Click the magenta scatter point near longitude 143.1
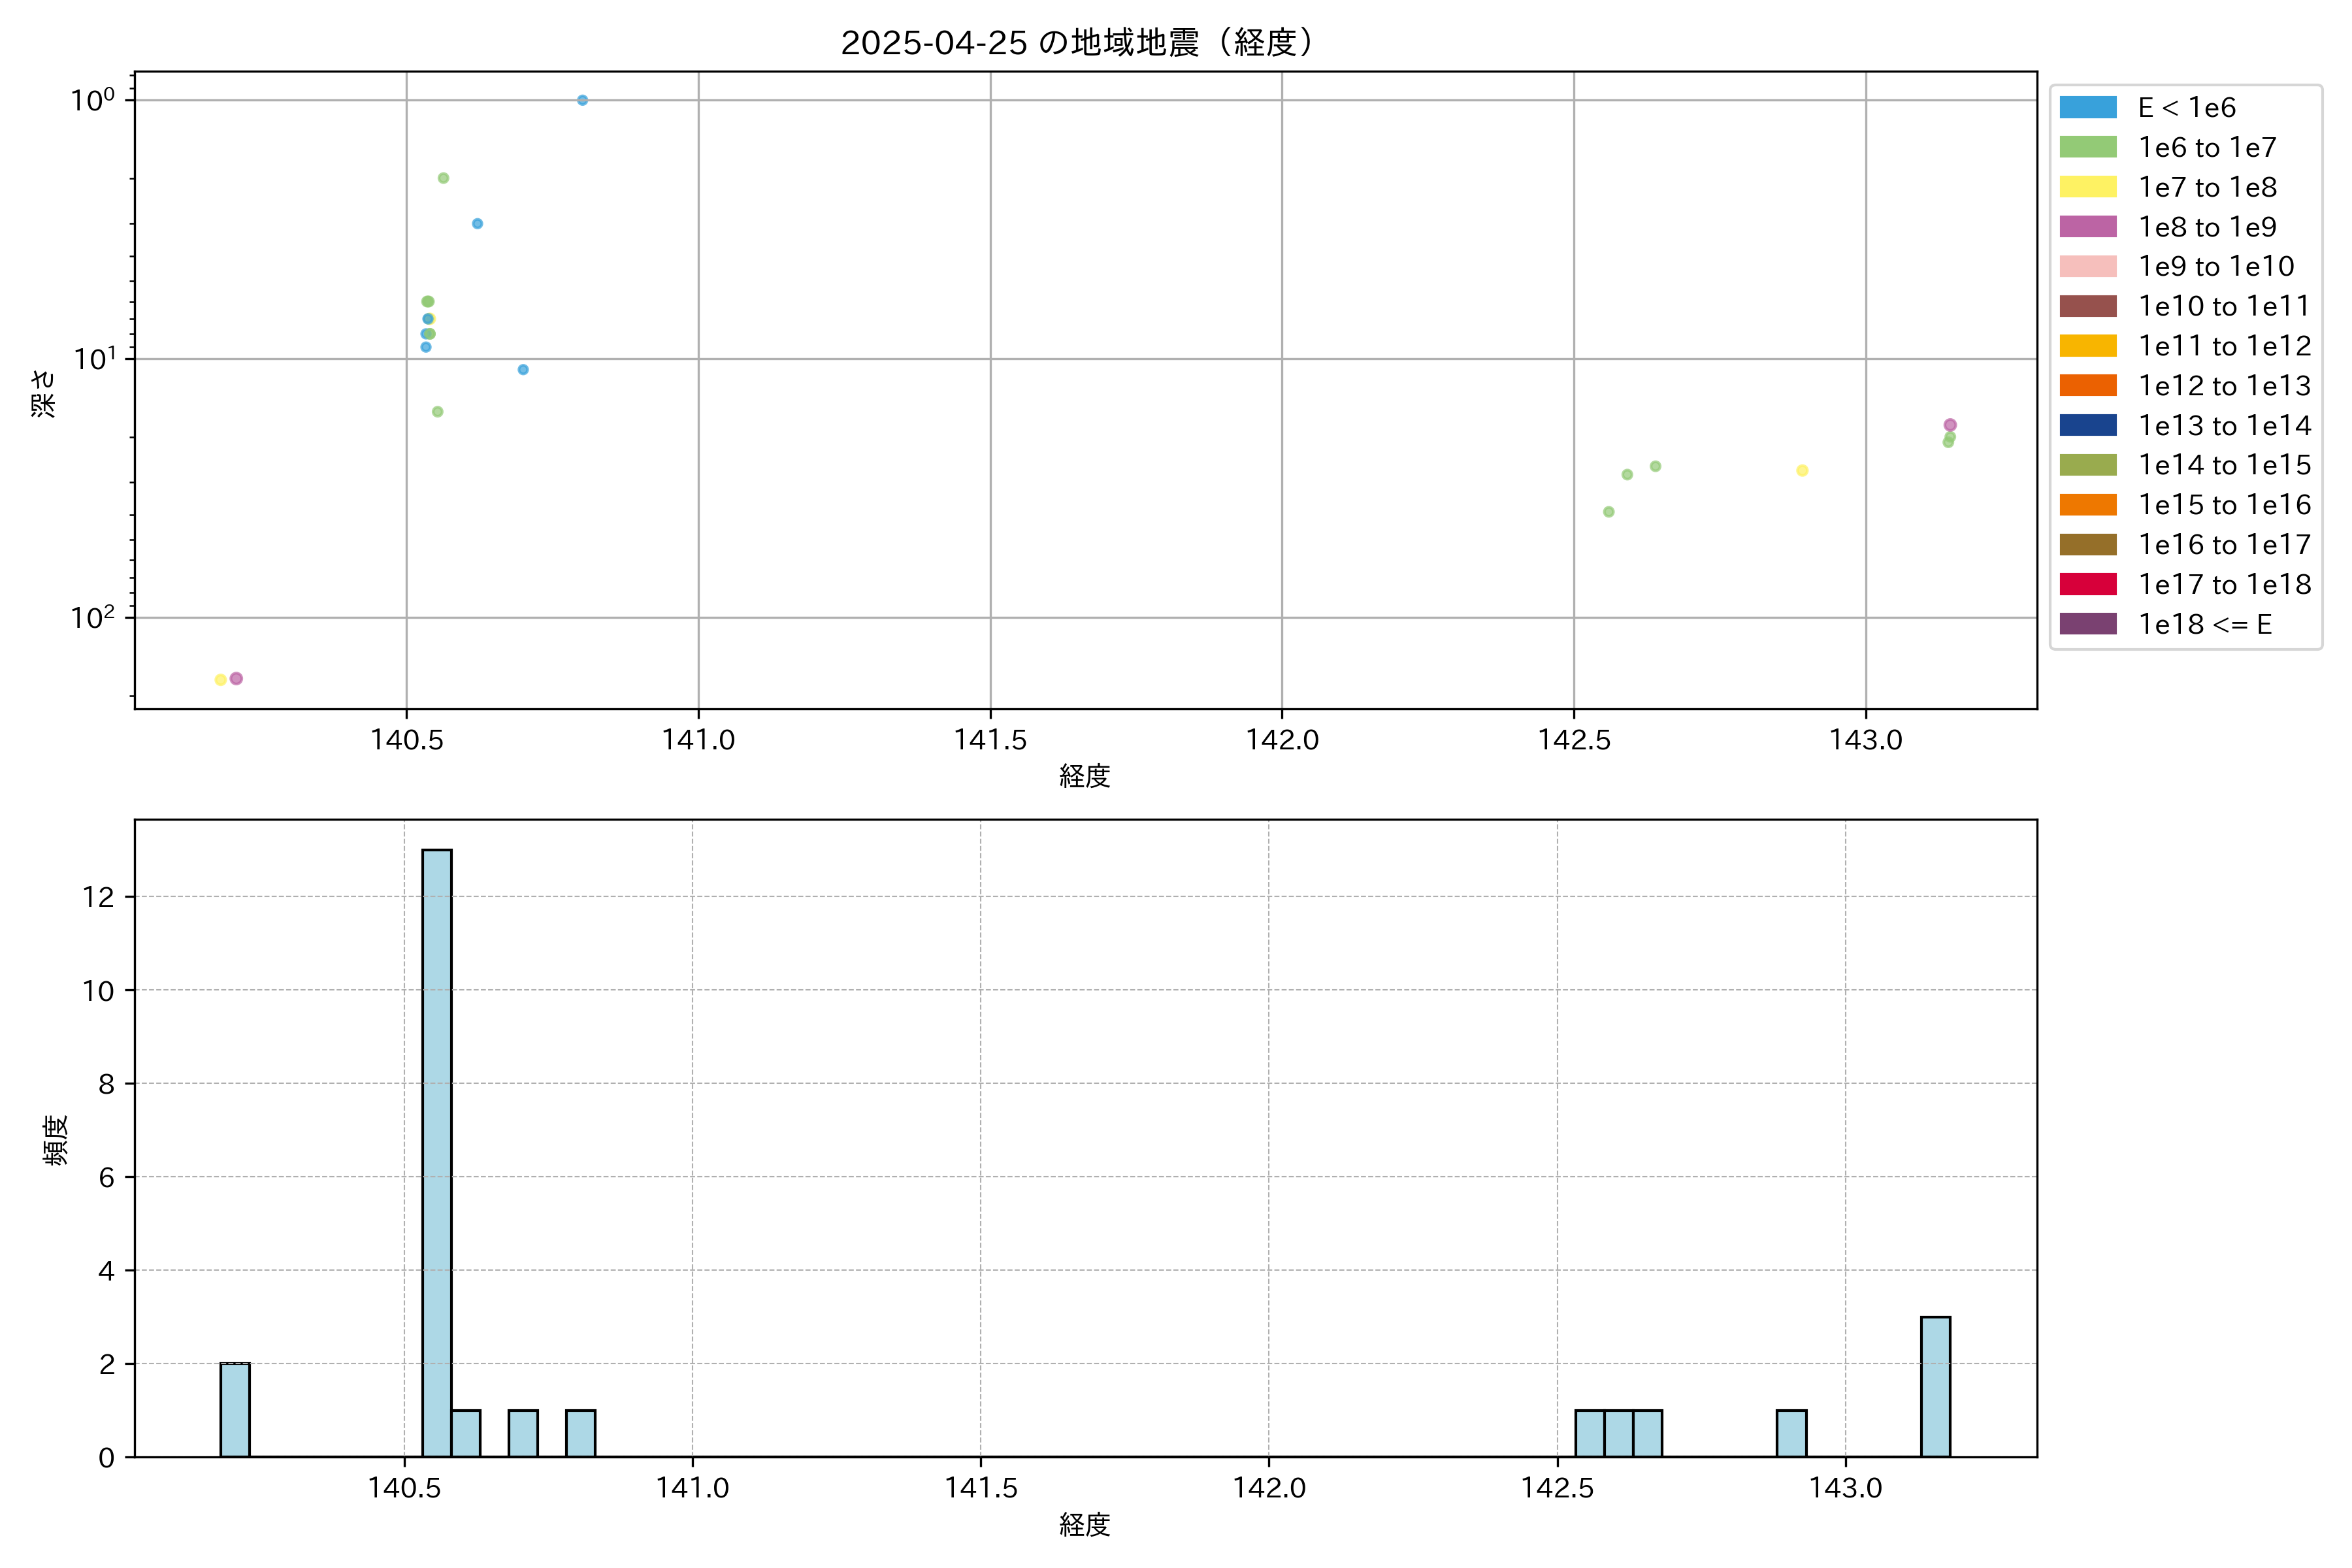This screenshot has width=2352, height=1568. (1950, 425)
